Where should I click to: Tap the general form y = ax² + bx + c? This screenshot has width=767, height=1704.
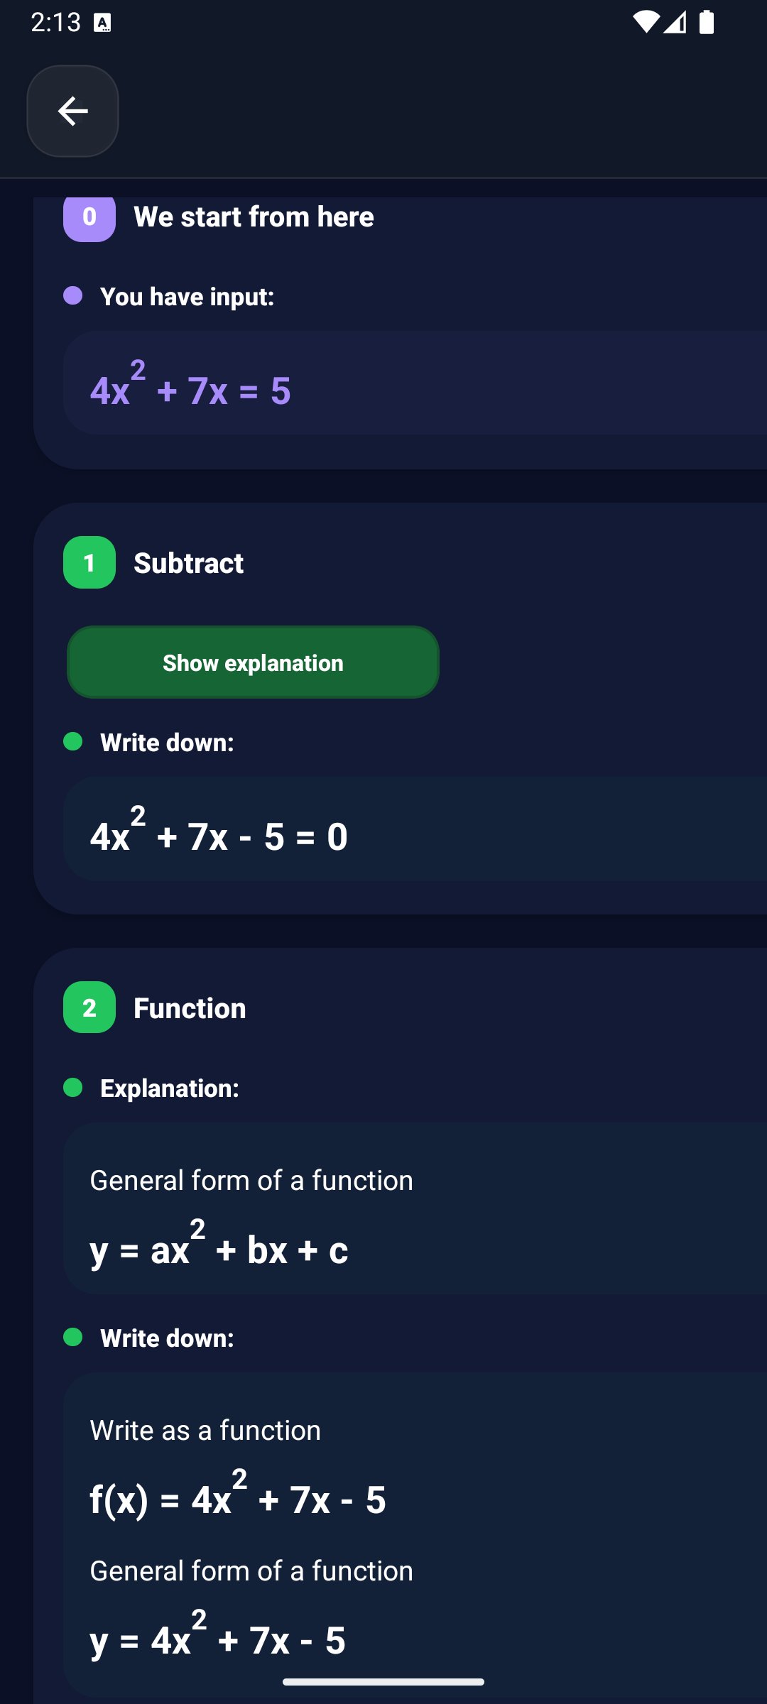(x=219, y=1243)
